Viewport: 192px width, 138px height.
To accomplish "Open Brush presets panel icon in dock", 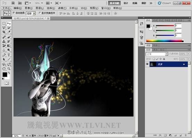I will click(x=141, y=32).
